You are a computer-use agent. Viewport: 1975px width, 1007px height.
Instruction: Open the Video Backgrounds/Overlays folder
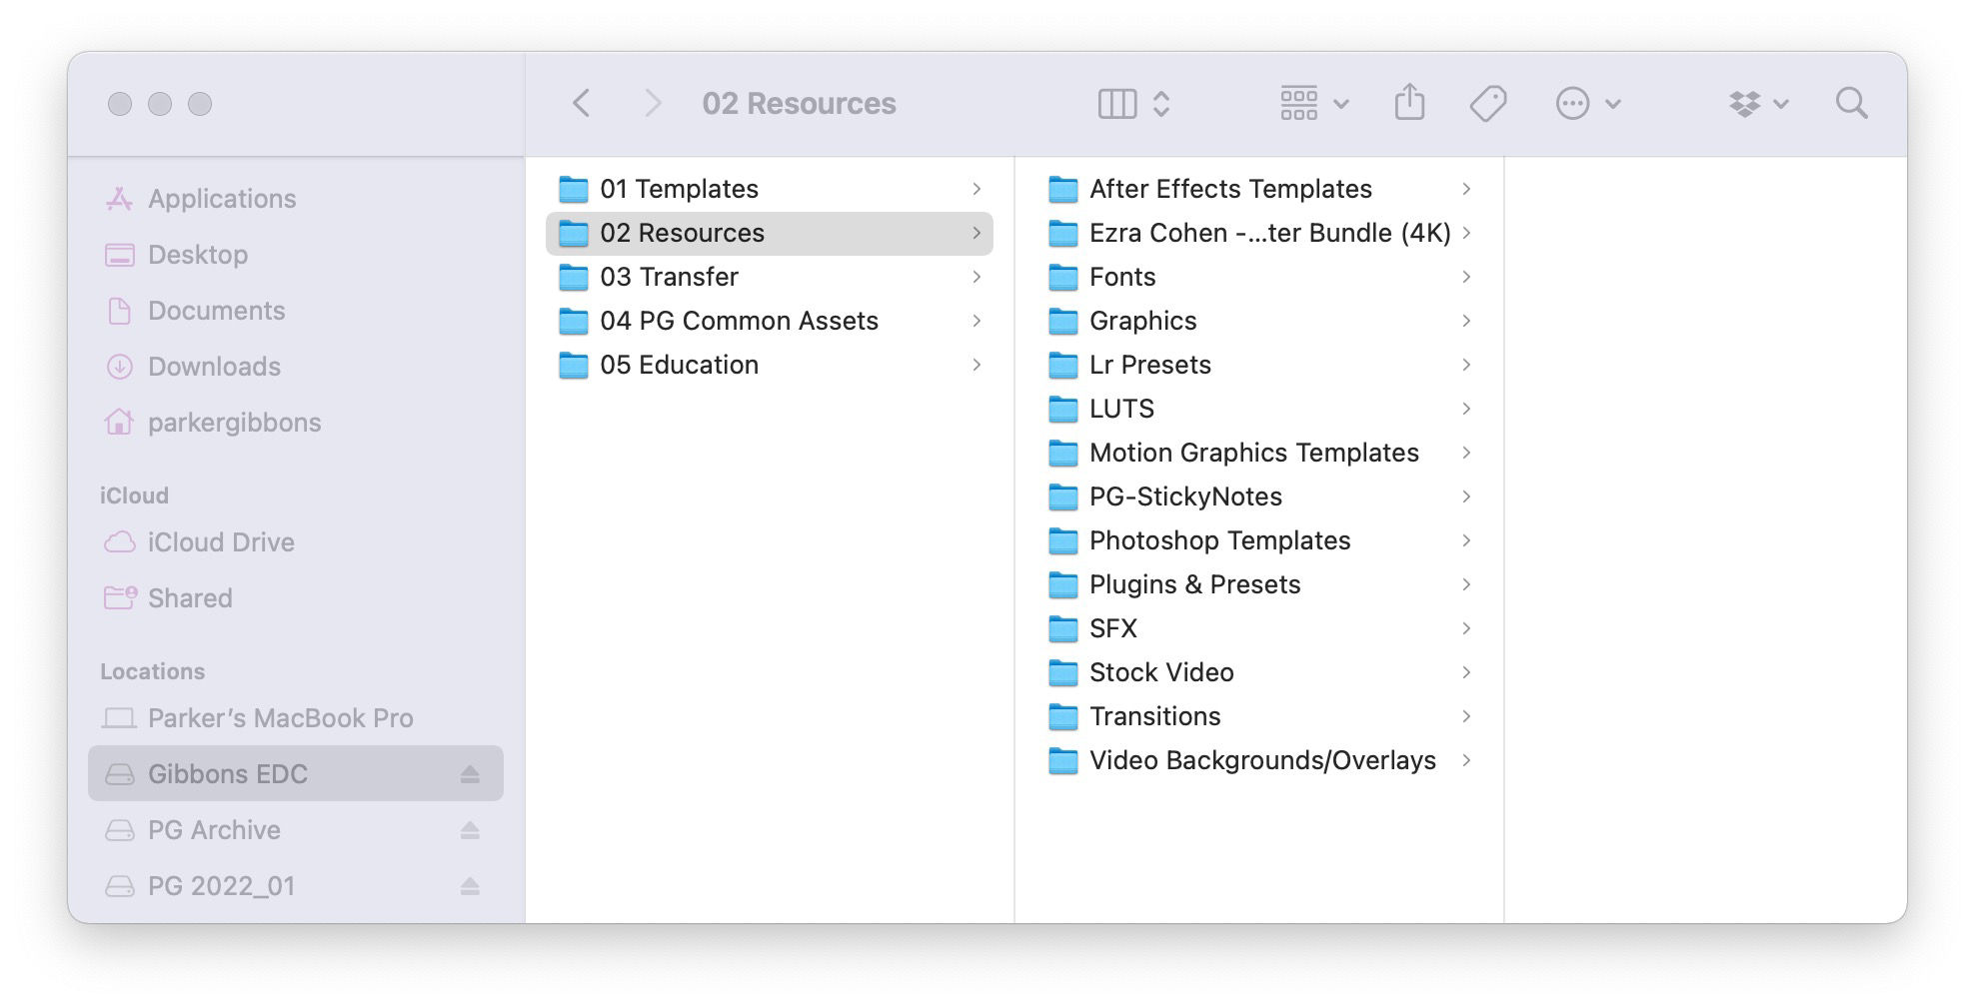pyautogui.click(x=1259, y=760)
